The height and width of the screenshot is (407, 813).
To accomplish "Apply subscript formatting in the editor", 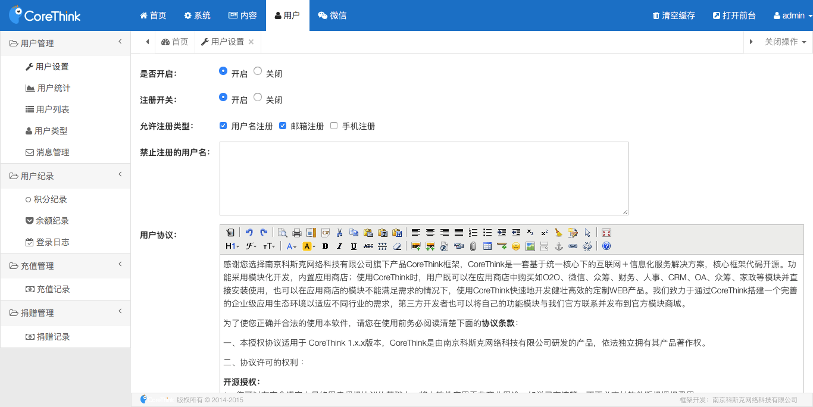I will (530, 233).
